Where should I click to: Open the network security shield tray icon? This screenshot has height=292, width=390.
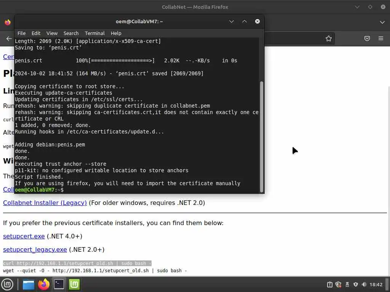click(356, 284)
